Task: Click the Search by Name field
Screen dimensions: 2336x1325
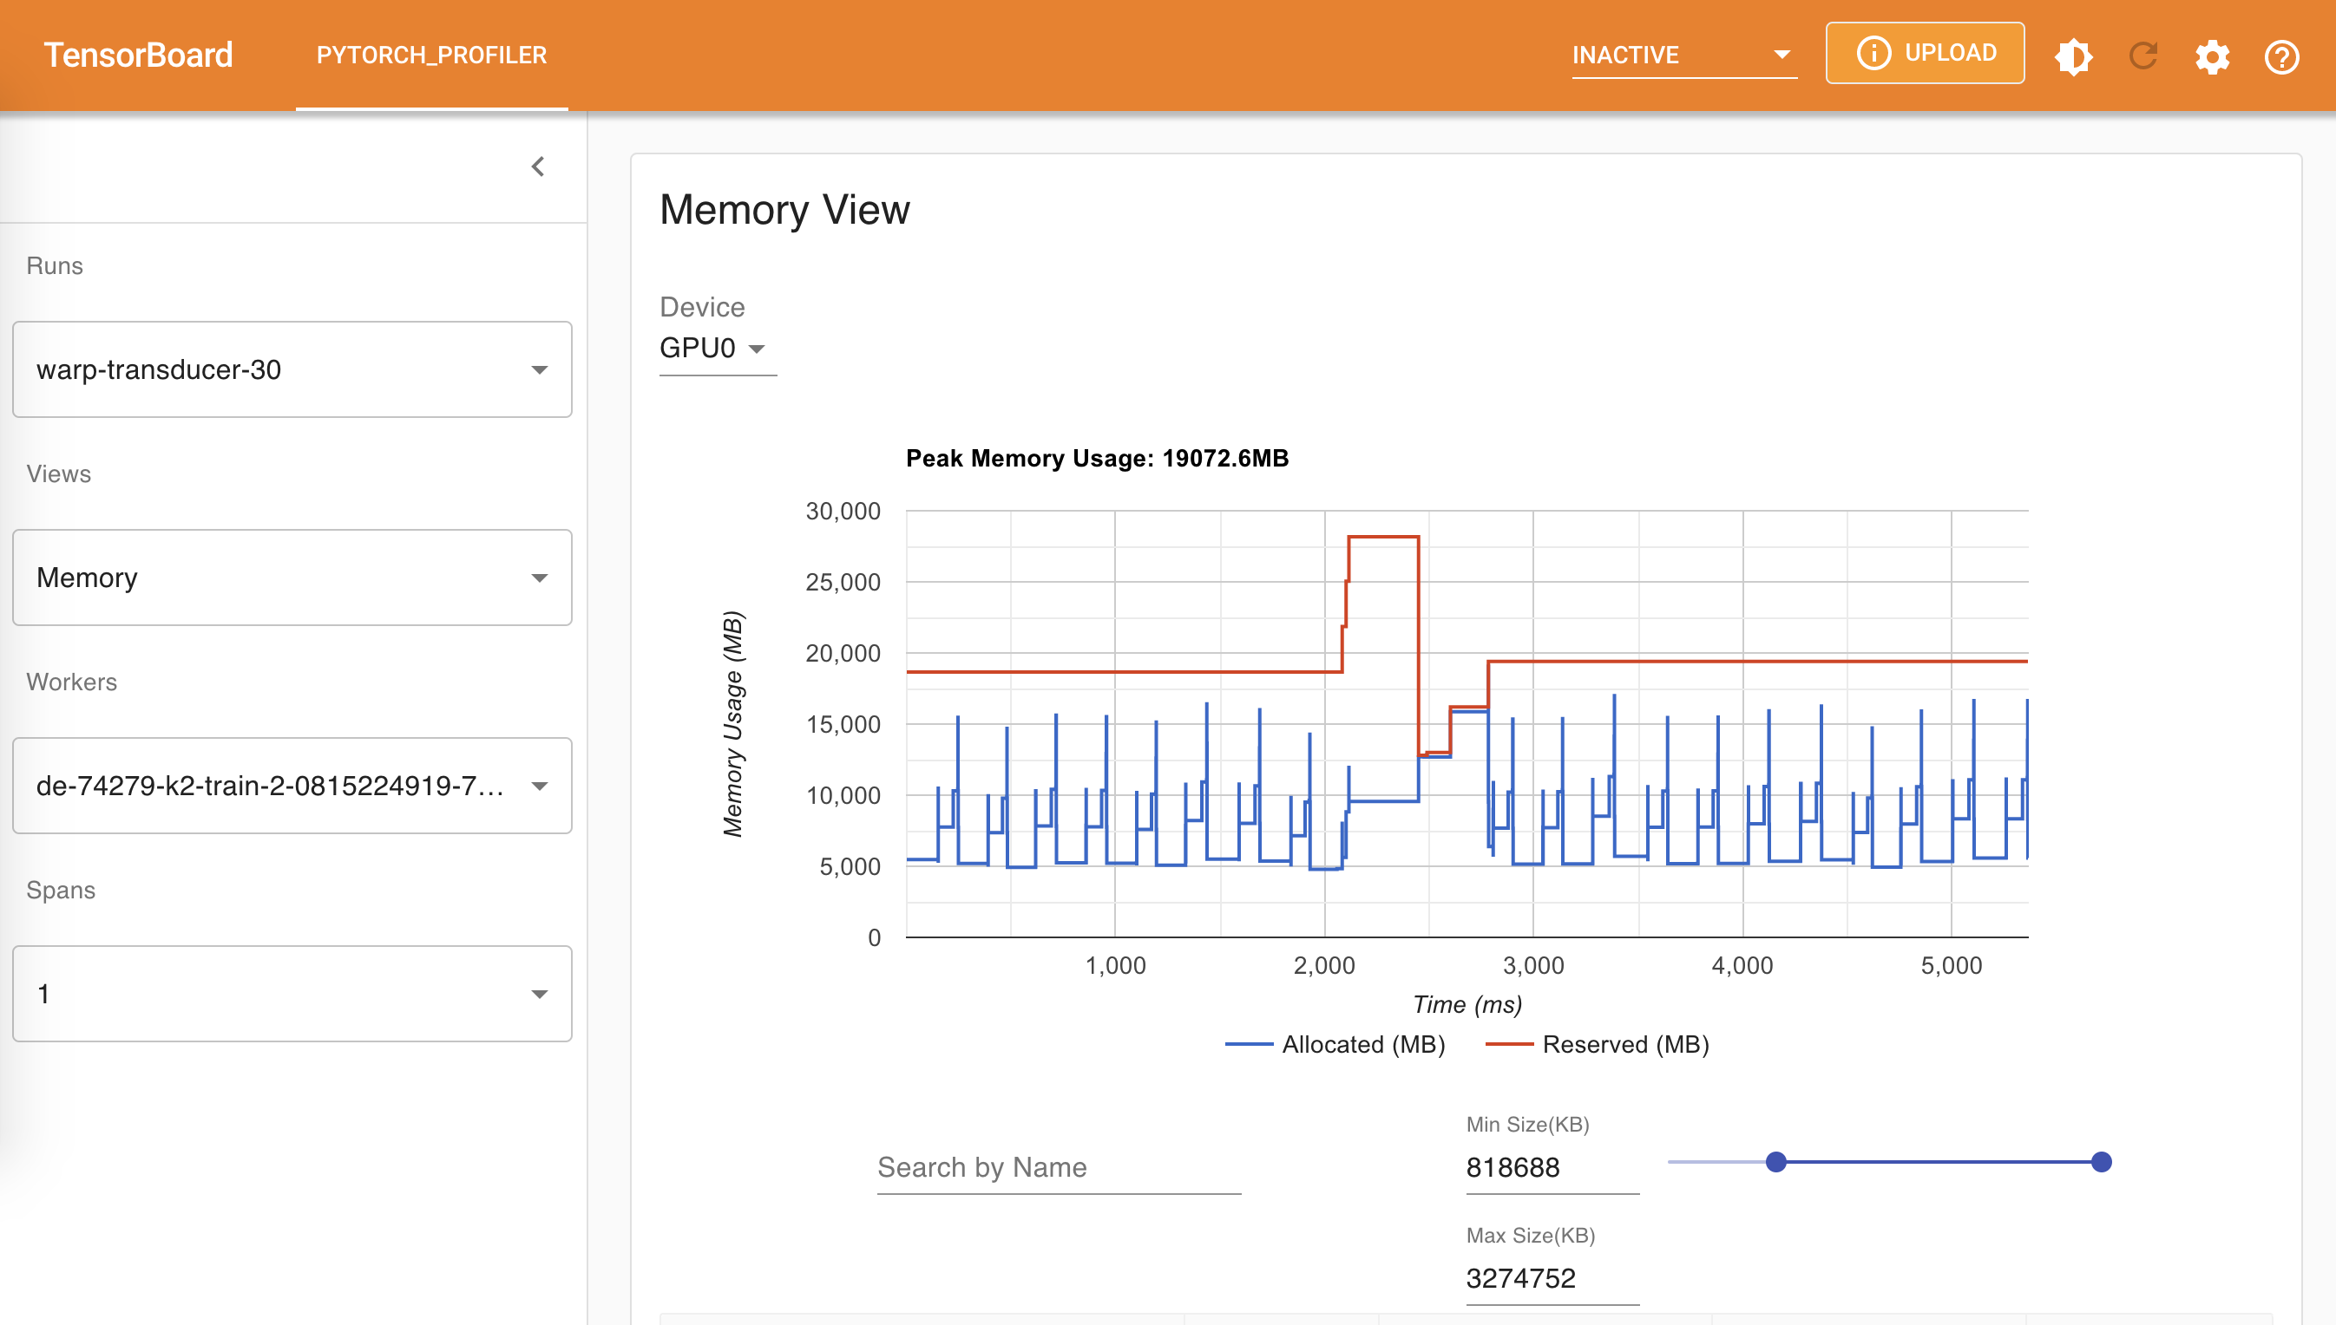Action: coord(1058,1167)
